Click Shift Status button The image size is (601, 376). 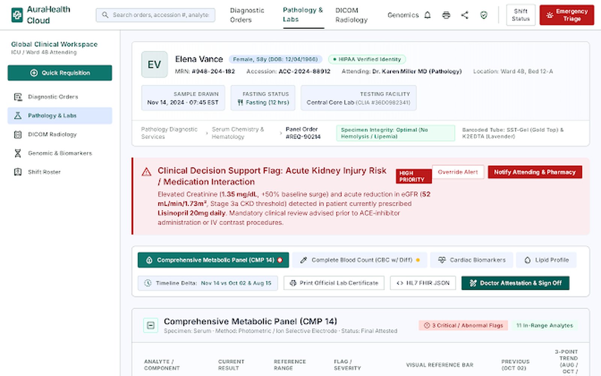[x=521, y=15]
